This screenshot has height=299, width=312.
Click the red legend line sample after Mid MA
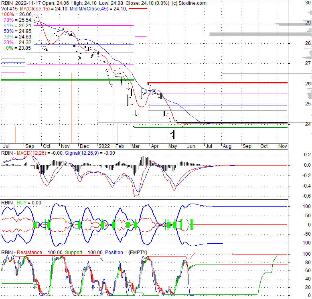[138, 9]
